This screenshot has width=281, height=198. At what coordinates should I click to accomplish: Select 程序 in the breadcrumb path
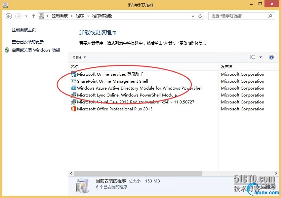pyautogui.click(x=80, y=16)
